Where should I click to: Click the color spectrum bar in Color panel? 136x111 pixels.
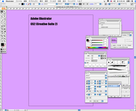[98, 48]
